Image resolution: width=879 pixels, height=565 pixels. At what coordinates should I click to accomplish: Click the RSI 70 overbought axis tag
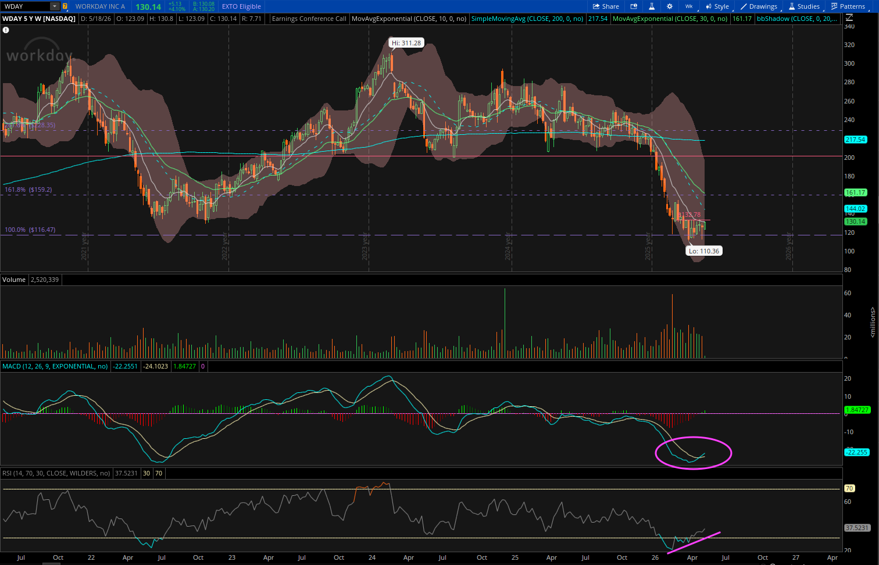849,488
